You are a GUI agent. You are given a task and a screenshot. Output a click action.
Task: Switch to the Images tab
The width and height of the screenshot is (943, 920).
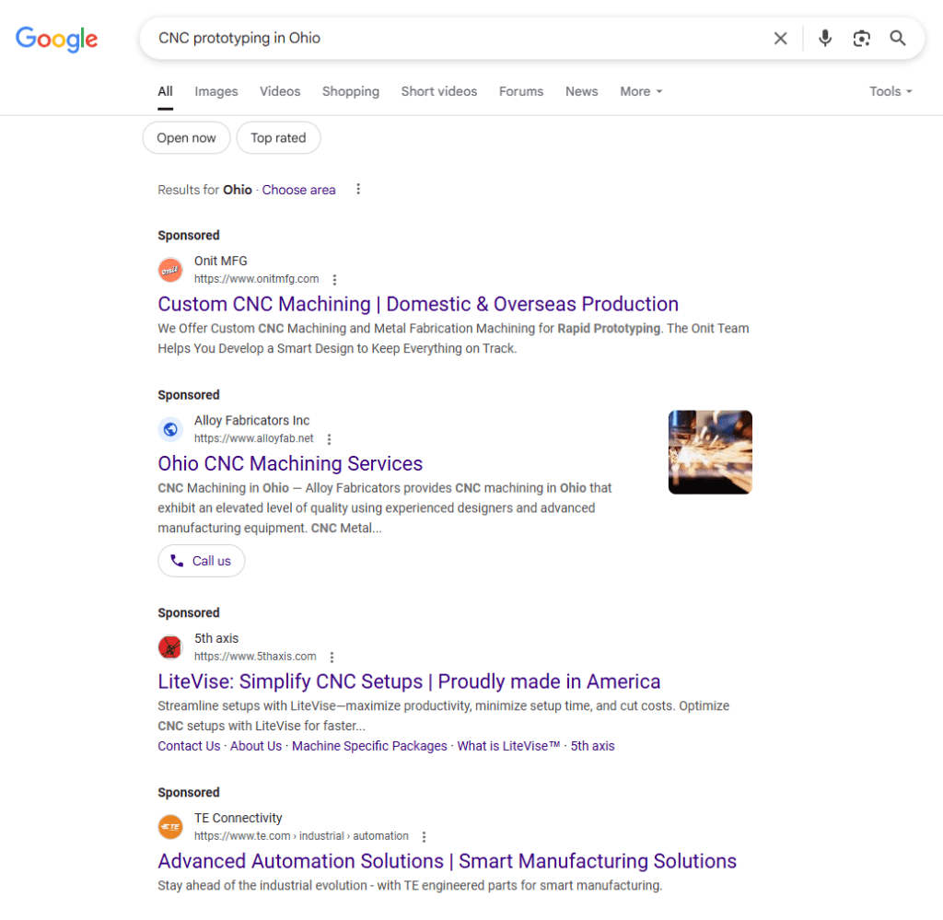point(215,91)
